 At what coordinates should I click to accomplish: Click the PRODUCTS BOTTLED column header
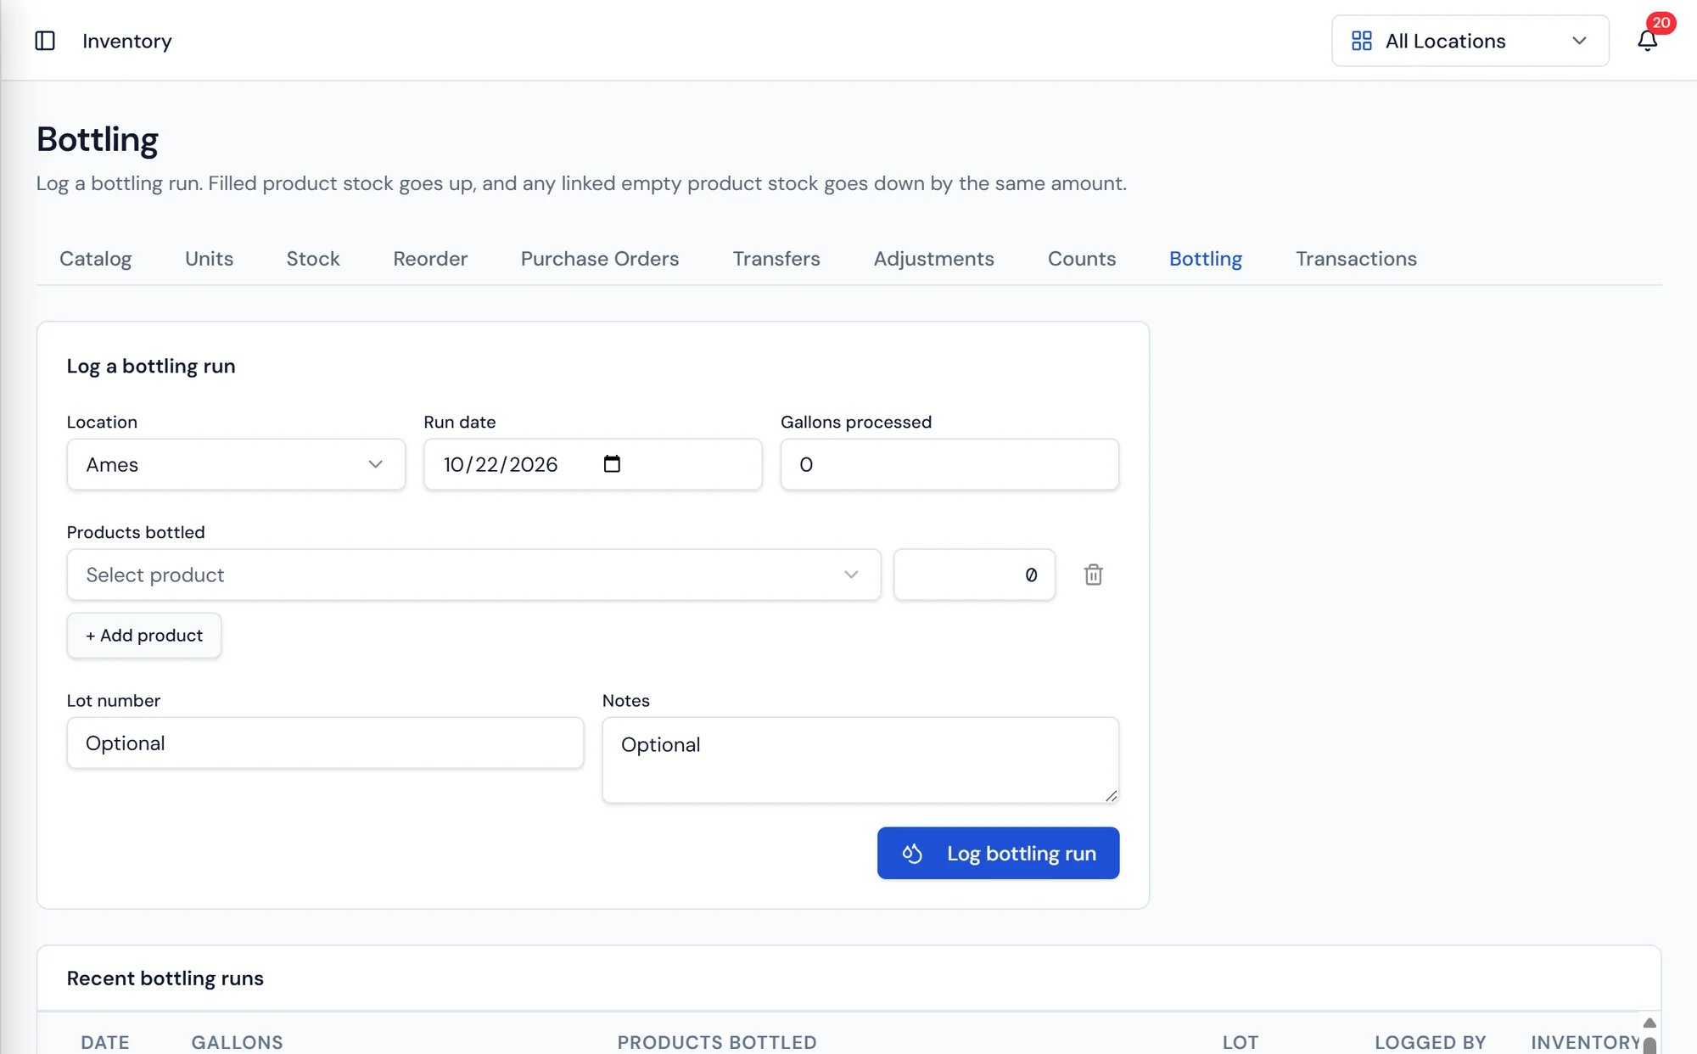(717, 1042)
